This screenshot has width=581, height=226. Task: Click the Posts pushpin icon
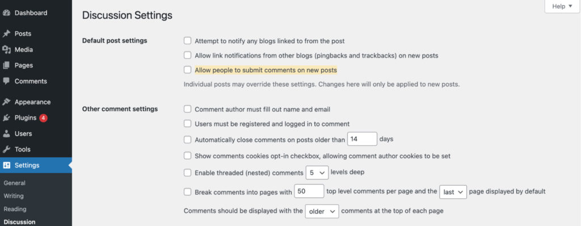pos(6,34)
